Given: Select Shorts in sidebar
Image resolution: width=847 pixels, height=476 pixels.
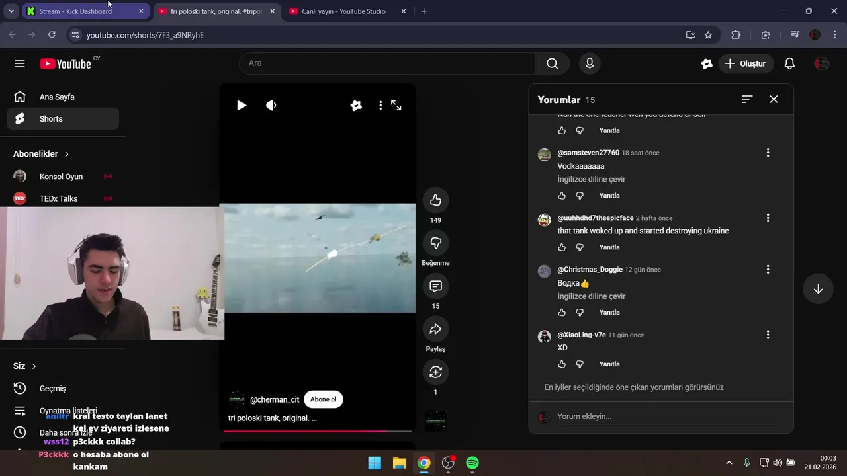Looking at the screenshot, I should [x=63, y=119].
